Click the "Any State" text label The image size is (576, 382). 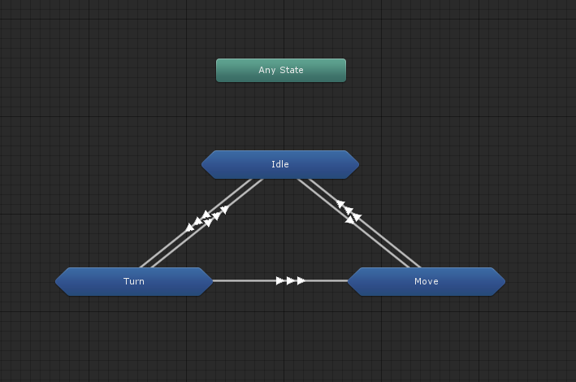(280, 70)
